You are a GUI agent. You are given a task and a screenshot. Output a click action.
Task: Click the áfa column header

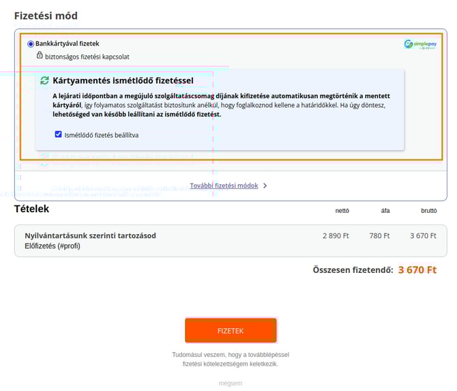tap(385, 211)
